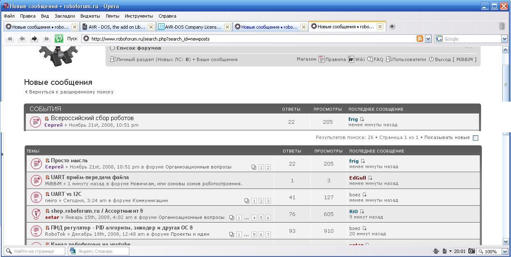The height and width of the screenshot is (257, 511).
Task: Click the Организационные вопросы forum link under Просто мысль
Action: point(198,167)
